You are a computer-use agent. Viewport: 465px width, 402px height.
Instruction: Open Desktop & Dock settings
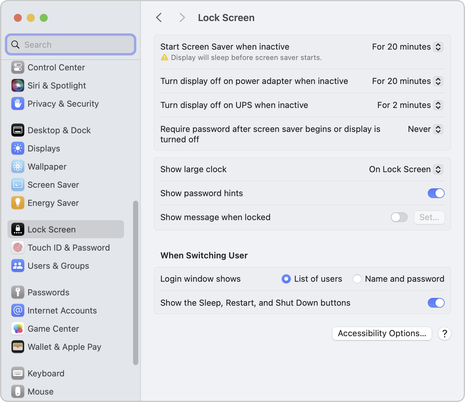pyautogui.click(x=18, y=130)
